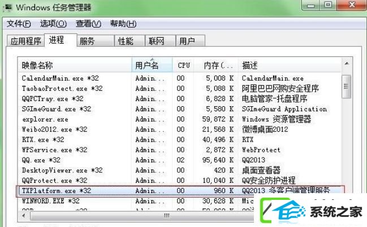Sort by CPU column header

click(x=183, y=65)
